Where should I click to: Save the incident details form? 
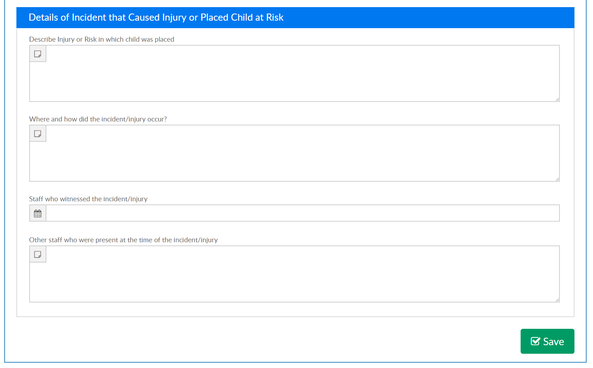coord(547,341)
